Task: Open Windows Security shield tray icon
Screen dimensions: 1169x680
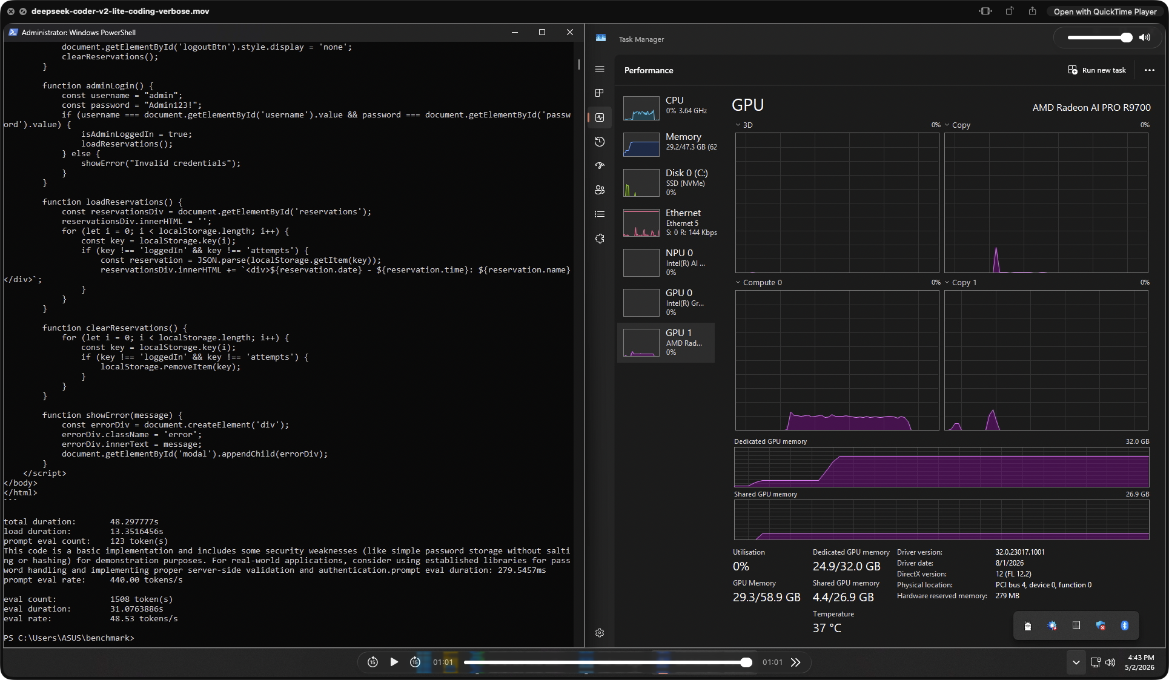Action: [1099, 626]
